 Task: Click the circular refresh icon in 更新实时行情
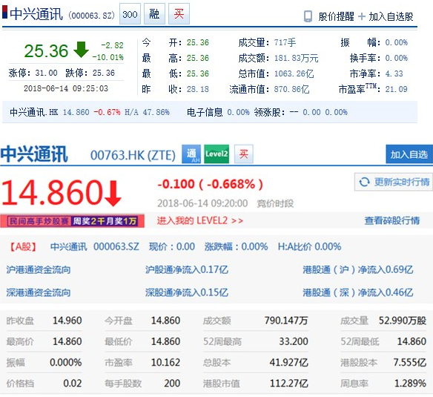(365, 182)
